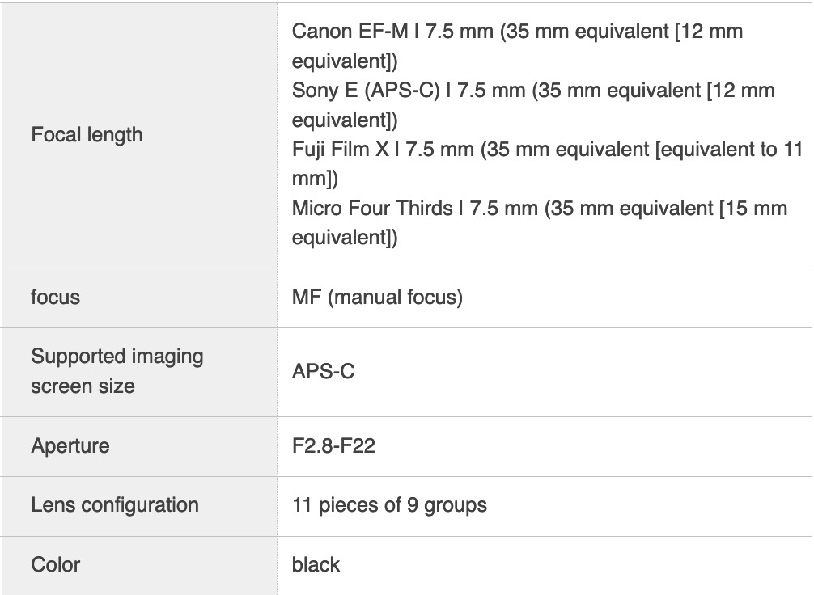Select the Canon EF-M focal length text

tap(517, 46)
